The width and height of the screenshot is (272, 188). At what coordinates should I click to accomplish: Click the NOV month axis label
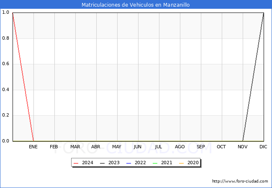point(243,147)
